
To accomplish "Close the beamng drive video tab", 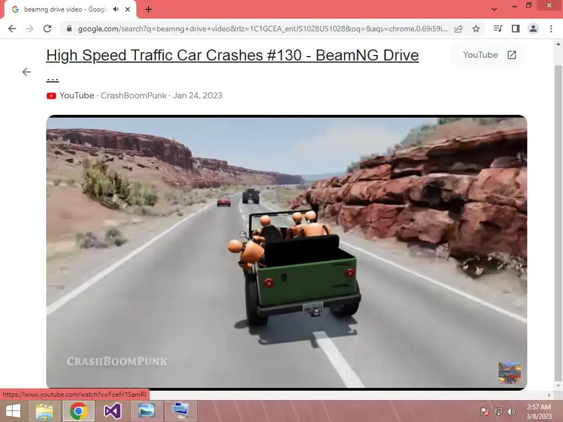I will tap(128, 9).
